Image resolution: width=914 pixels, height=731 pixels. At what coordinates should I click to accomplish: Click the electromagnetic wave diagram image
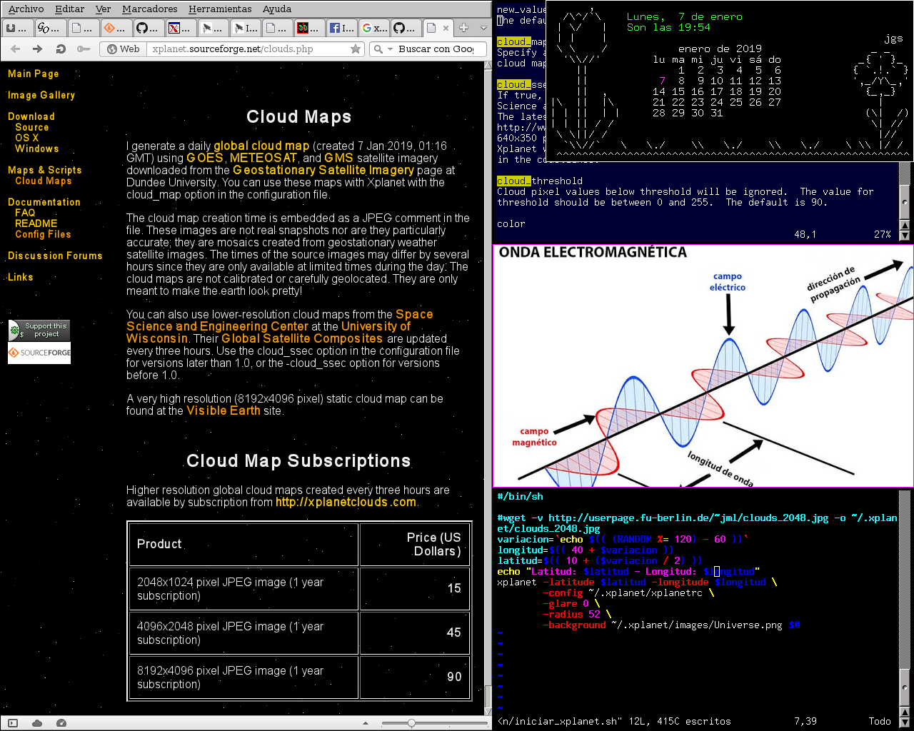click(703, 366)
